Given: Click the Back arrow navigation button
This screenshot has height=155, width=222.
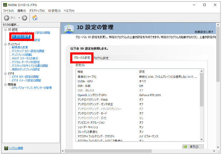Looking at the screenshot, I should click(6, 18).
